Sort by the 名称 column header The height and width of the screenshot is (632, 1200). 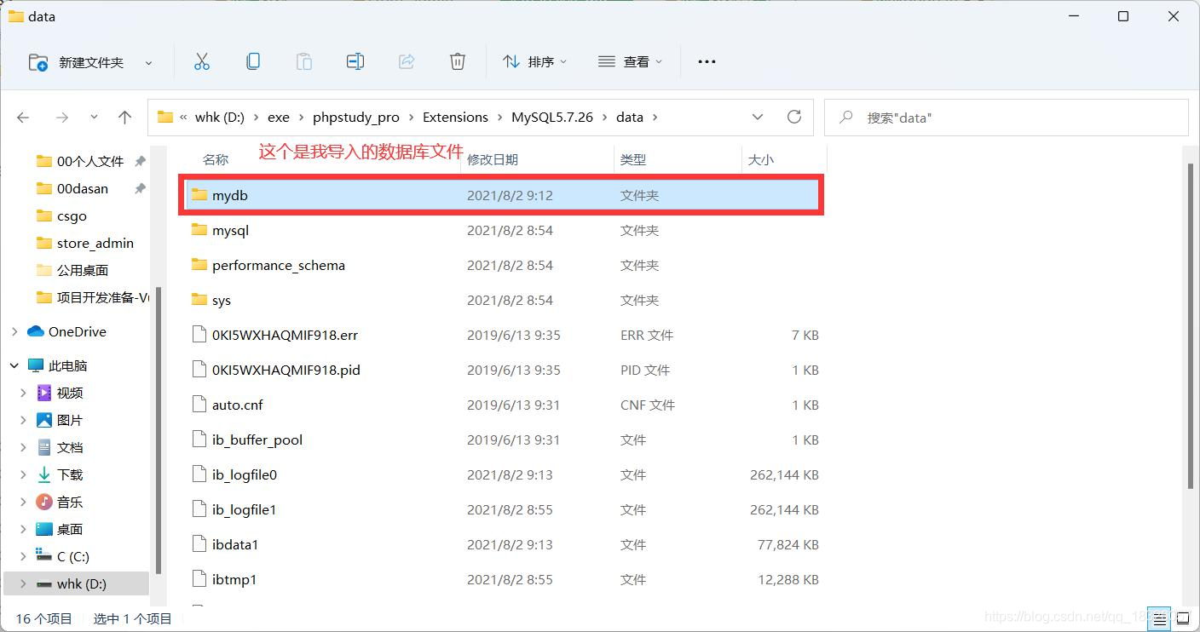tap(216, 159)
